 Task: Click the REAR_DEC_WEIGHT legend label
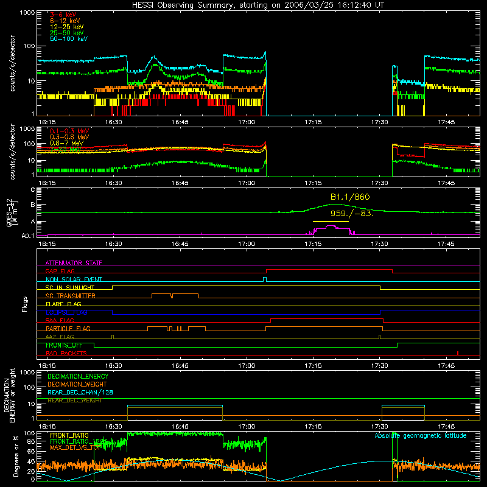pos(74,401)
